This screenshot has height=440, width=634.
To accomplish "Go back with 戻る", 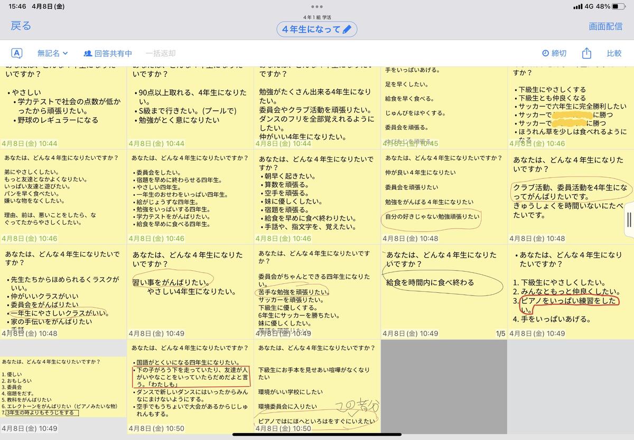I will (21, 26).
